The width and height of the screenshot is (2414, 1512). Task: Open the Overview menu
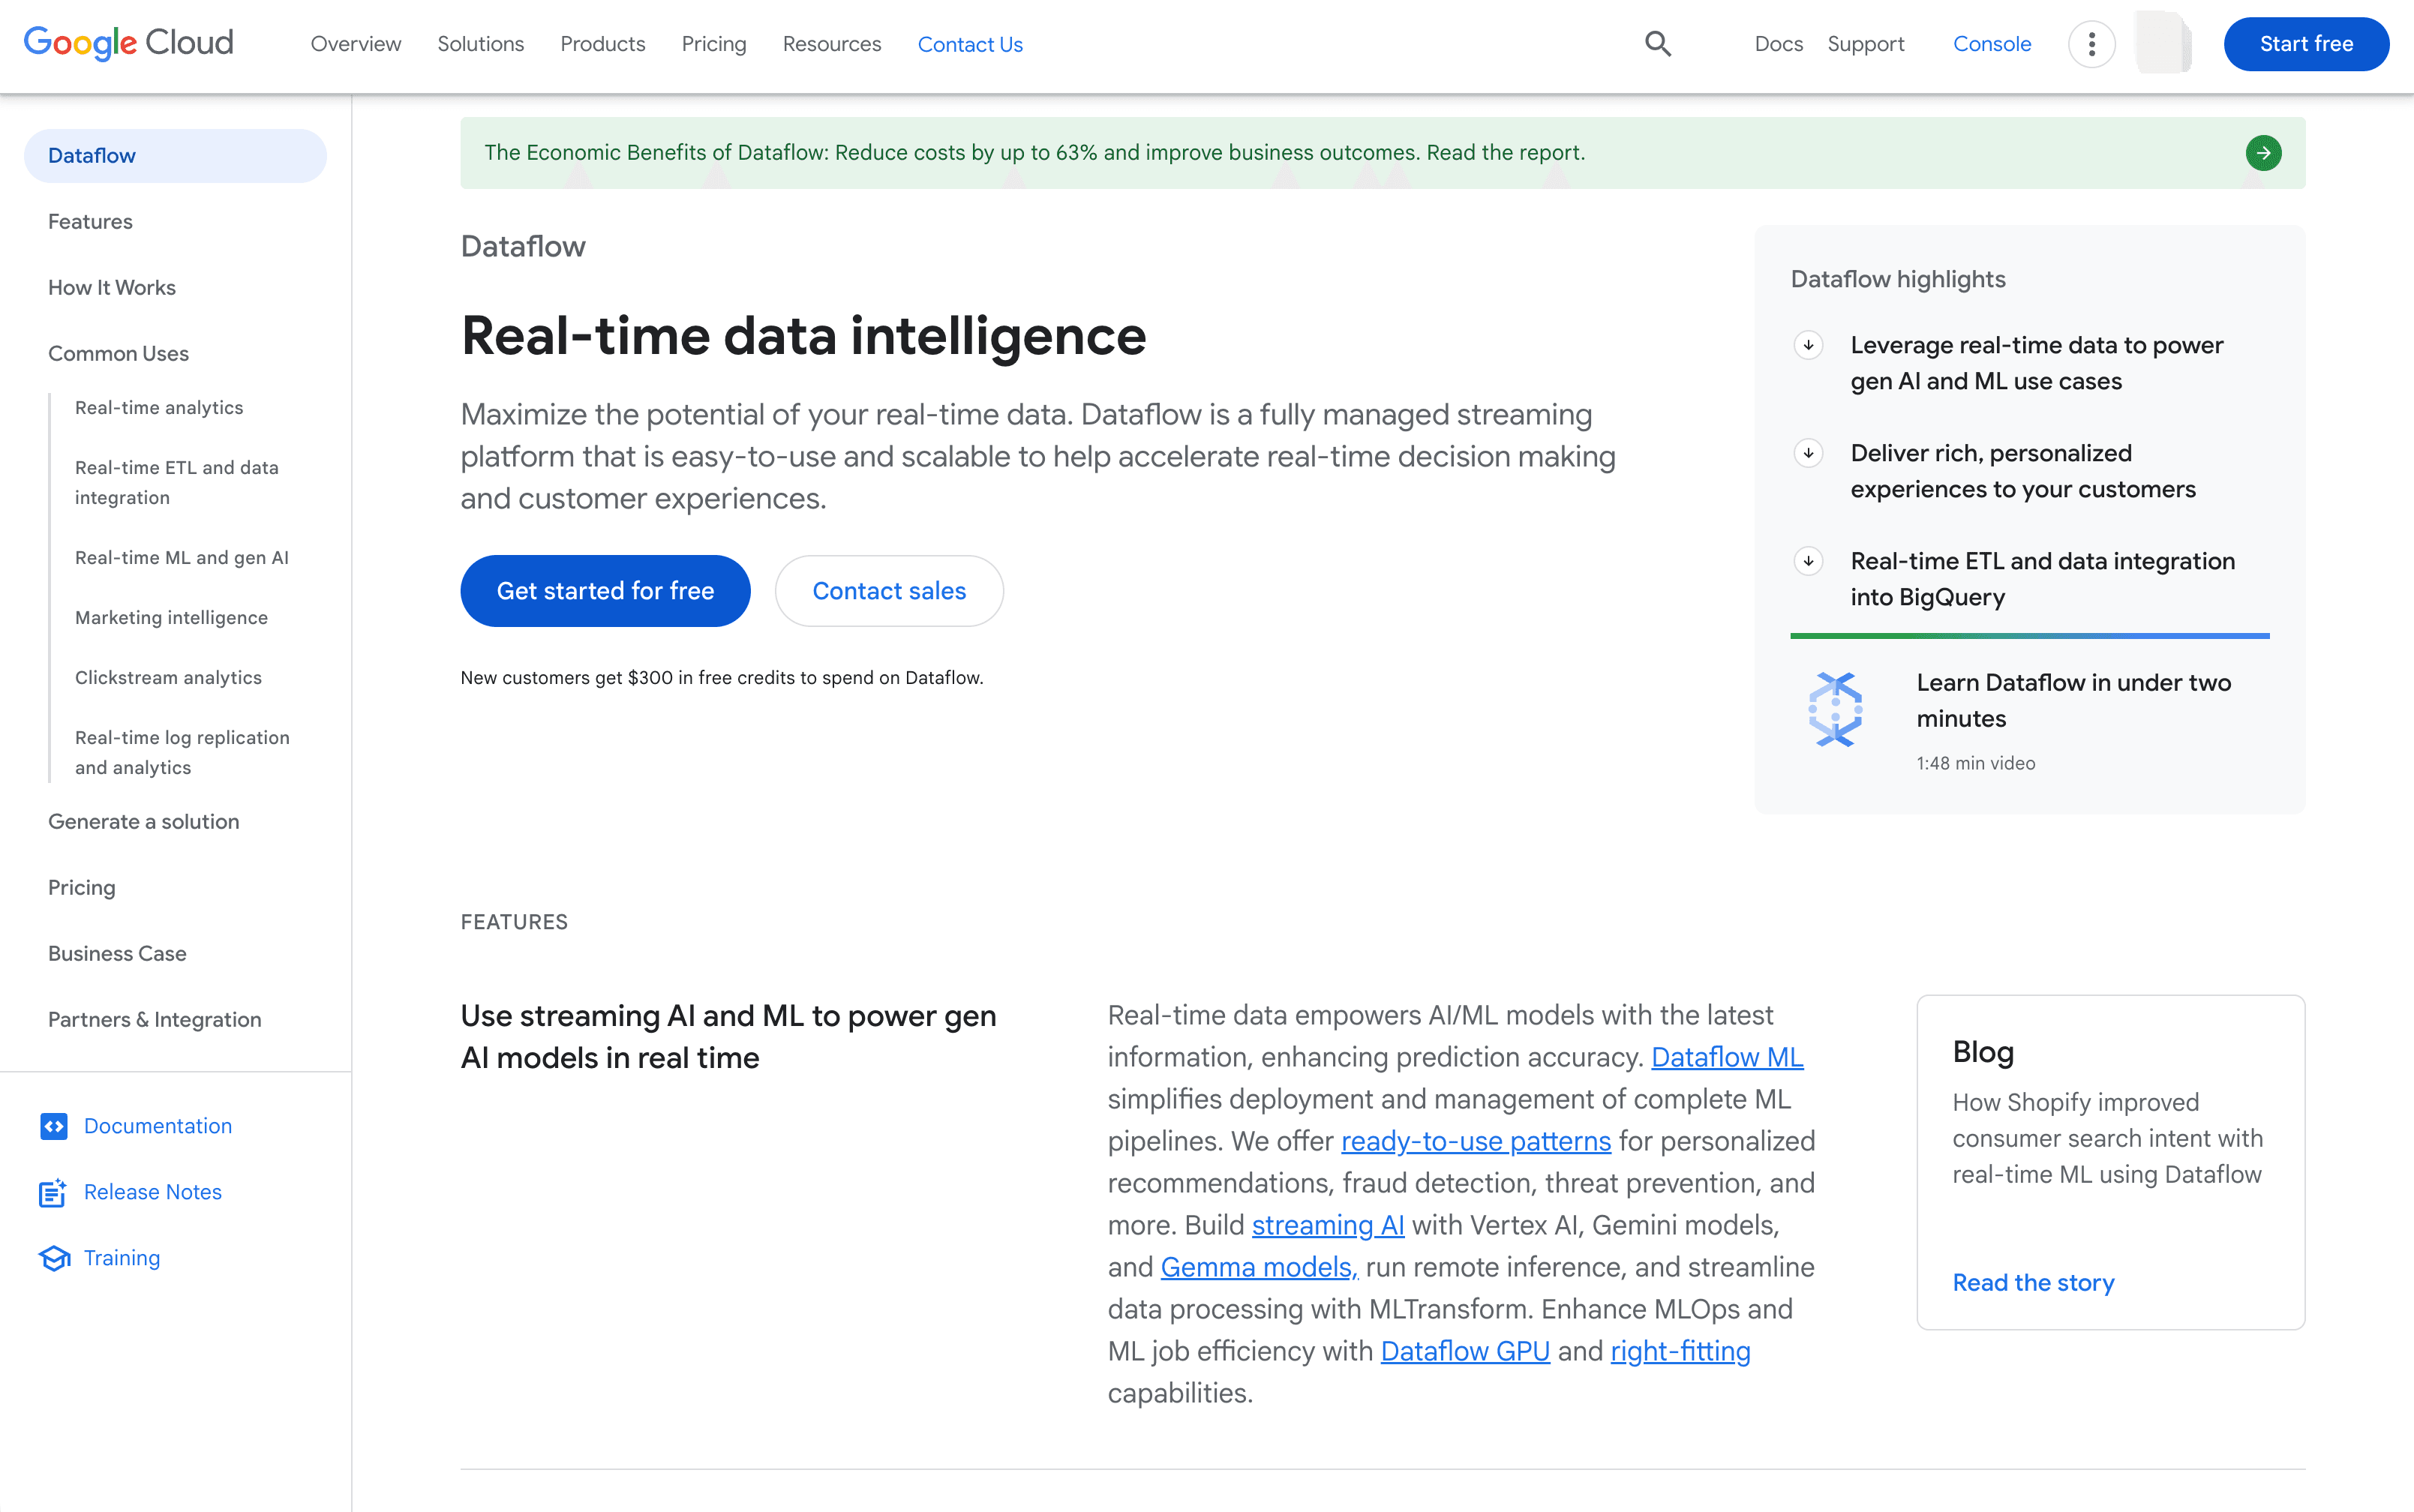coord(356,44)
